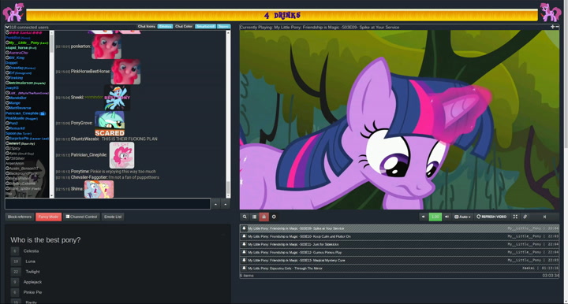
Task: Raise volume with the right speaker icon
Action: pyautogui.click(x=447, y=217)
